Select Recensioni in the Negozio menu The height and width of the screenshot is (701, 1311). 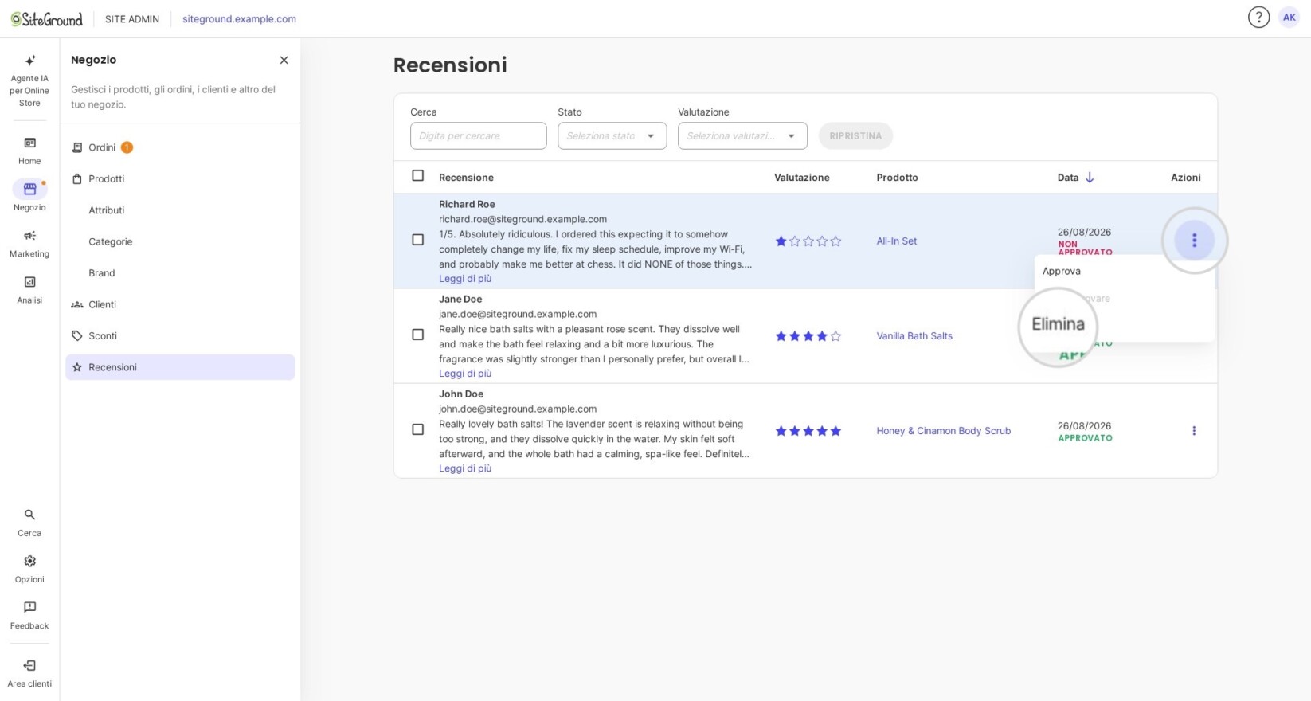(x=180, y=367)
